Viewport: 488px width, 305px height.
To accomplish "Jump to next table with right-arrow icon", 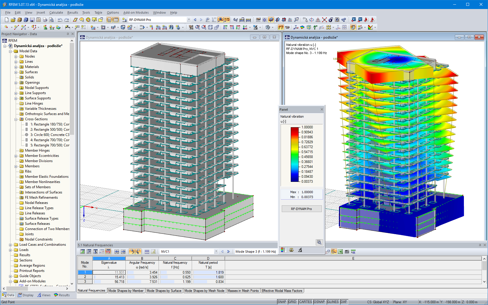I will 123,252.
